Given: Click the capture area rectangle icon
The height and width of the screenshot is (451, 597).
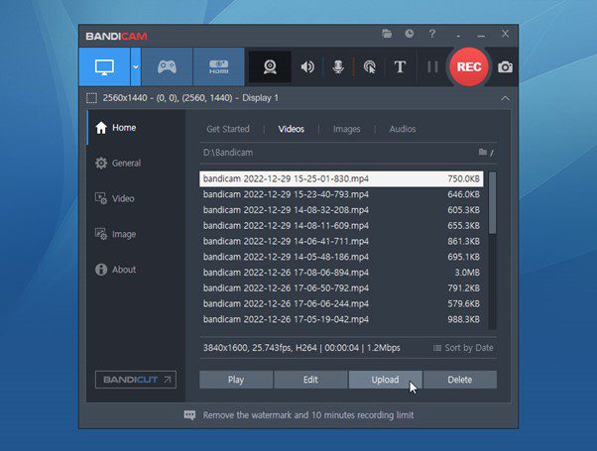Looking at the screenshot, I should click(x=91, y=98).
